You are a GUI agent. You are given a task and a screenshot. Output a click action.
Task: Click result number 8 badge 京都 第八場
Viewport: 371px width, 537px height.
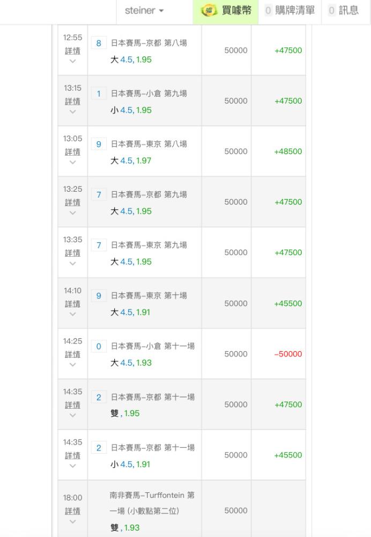pos(99,43)
